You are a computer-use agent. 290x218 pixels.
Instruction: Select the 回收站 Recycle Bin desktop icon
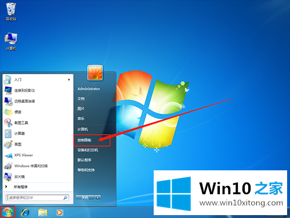pos(11,12)
